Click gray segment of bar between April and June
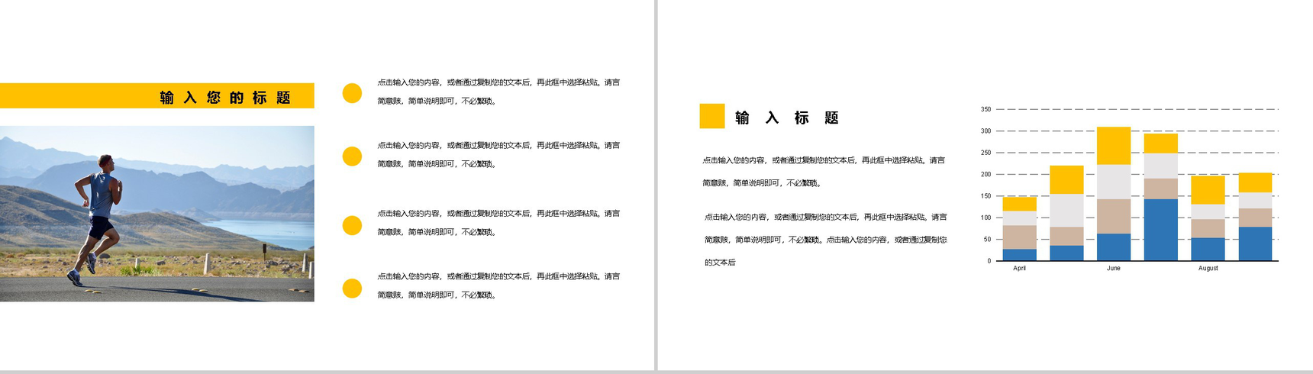 pyautogui.click(x=1066, y=211)
